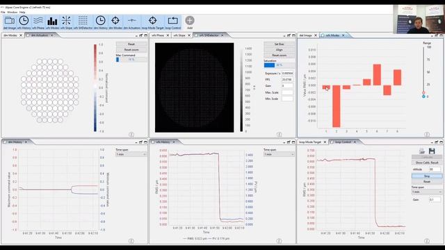
Task: Close the wfs Phase tab
Action: pos(168,35)
